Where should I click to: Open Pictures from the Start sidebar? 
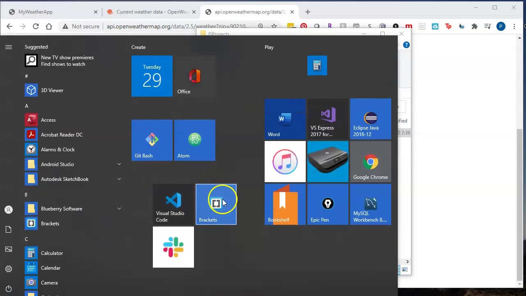[9, 249]
